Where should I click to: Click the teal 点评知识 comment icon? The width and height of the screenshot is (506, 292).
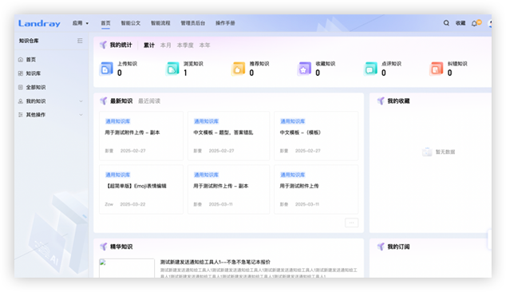coord(370,69)
